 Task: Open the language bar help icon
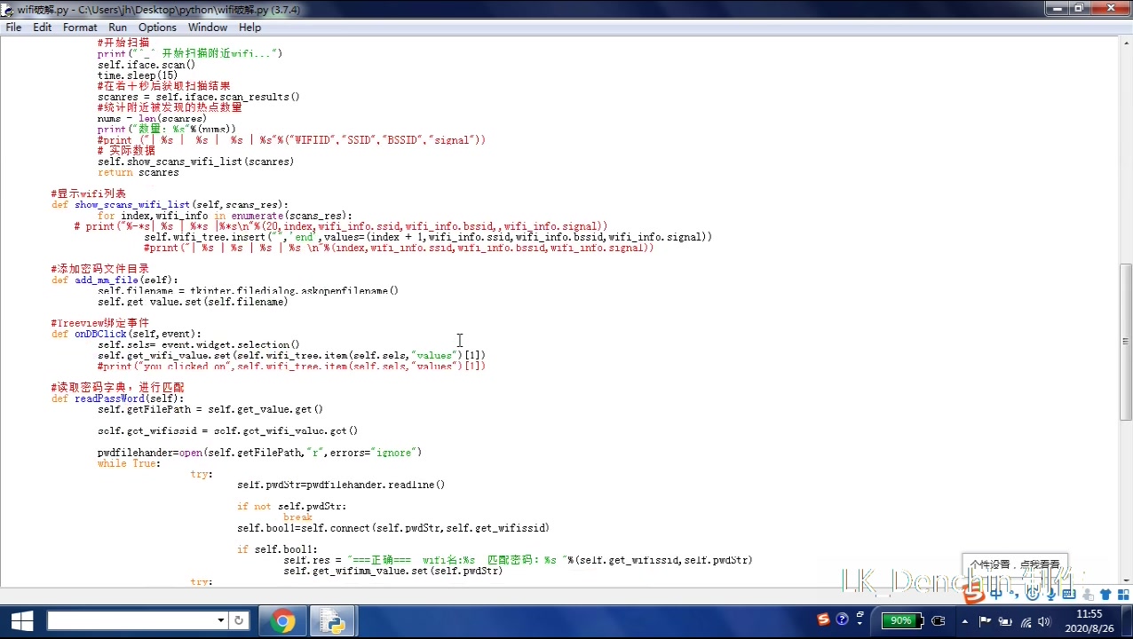pyautogui.click(x=842, y=619)
